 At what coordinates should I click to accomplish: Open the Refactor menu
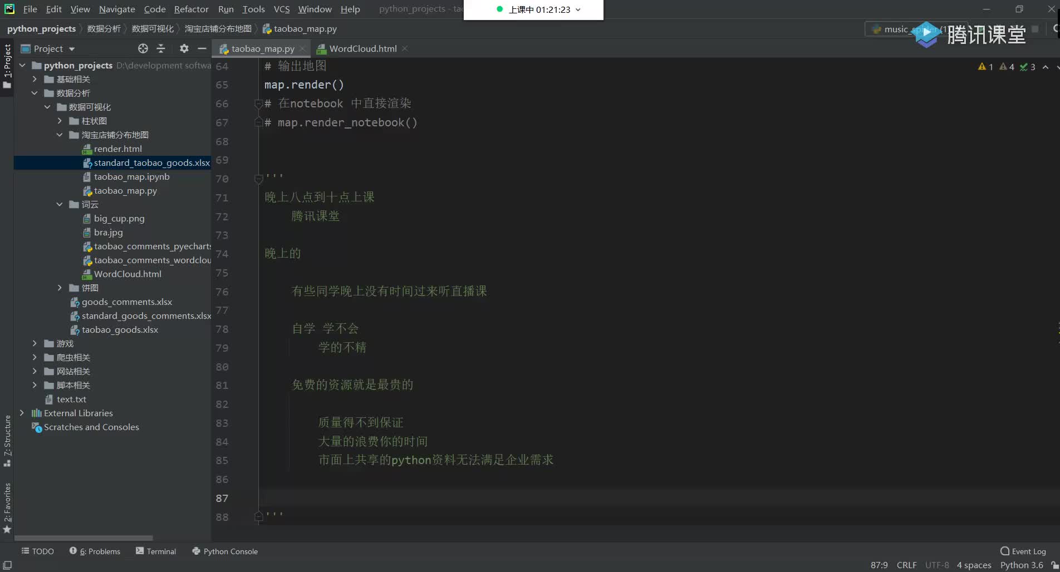(x=191, y=9)
